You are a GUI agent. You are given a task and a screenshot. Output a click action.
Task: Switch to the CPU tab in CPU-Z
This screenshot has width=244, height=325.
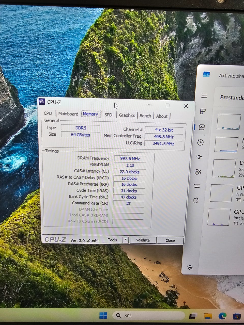[48, 113]
